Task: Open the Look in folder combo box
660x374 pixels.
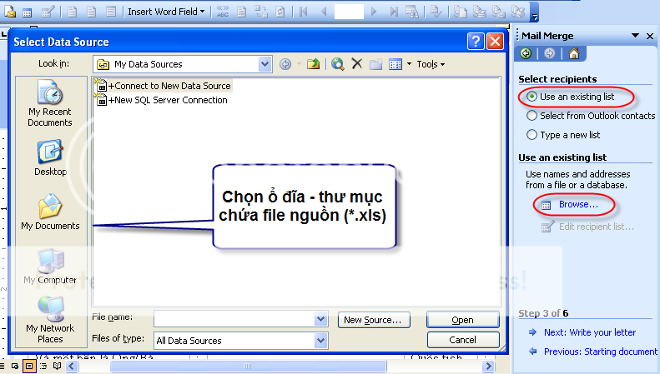Action: coord(182,64)
